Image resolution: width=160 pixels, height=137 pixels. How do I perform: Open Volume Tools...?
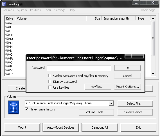click(96, 112)
